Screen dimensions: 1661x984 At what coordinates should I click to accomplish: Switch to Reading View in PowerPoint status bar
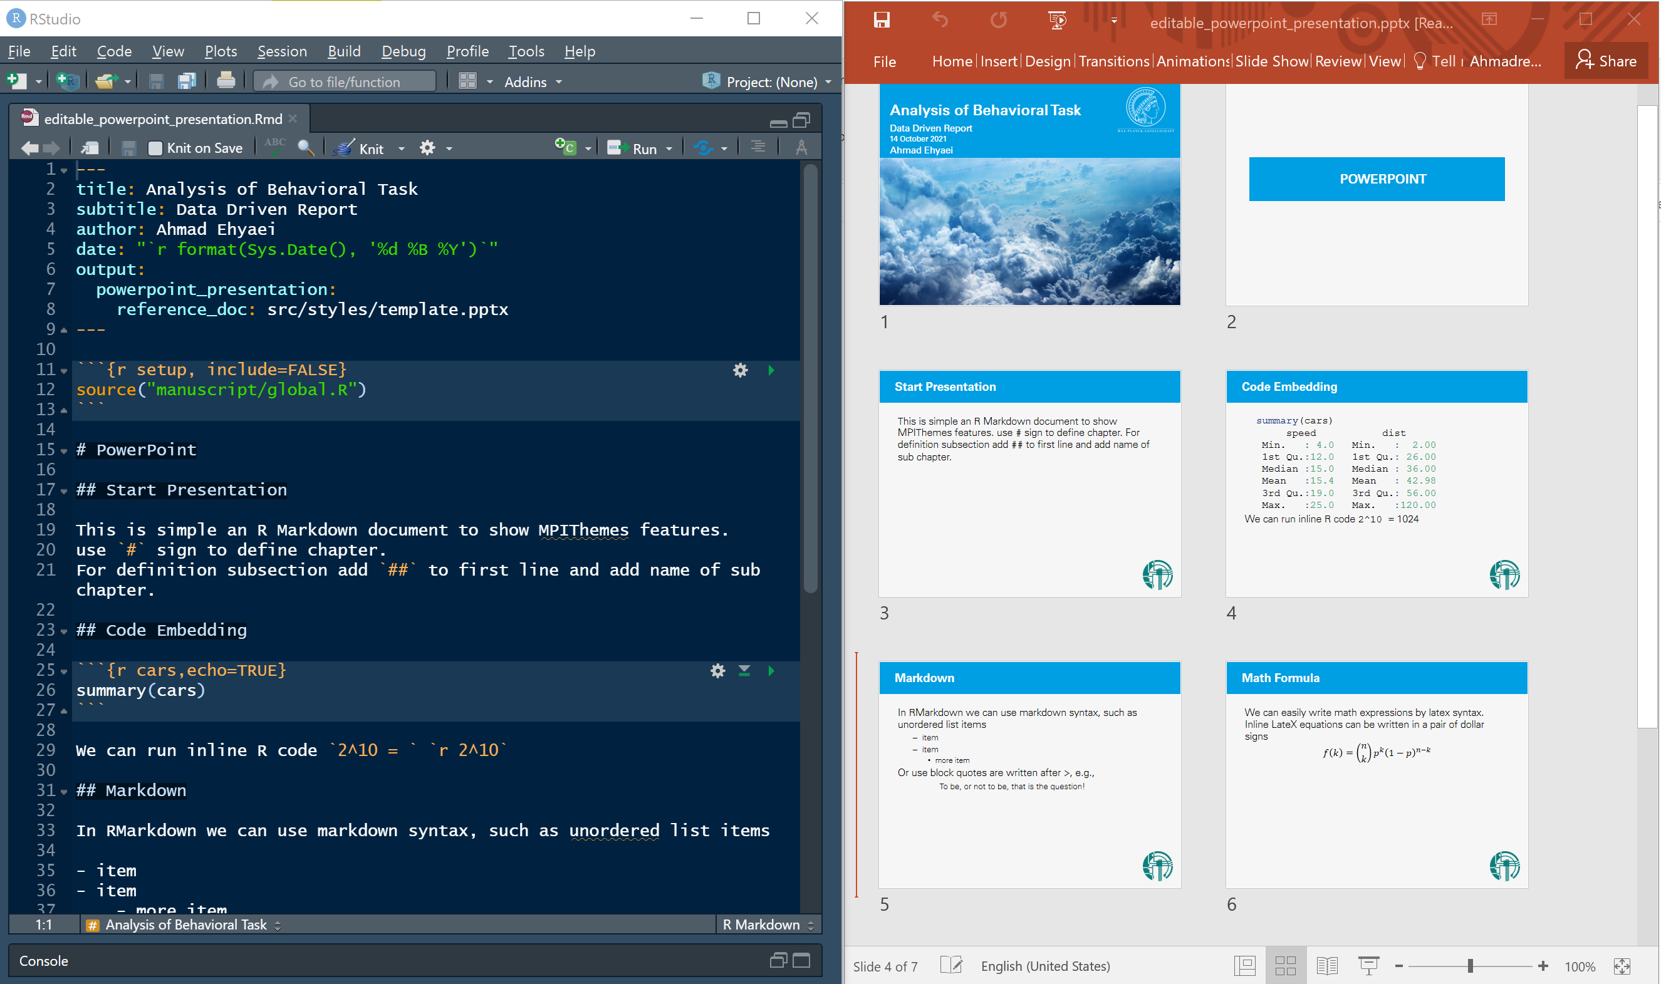1327,965
